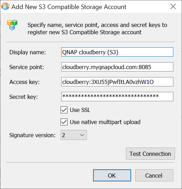This screenshot has height=189, width=182.
Task: Select the Access key input field
Action: point(117,82)
